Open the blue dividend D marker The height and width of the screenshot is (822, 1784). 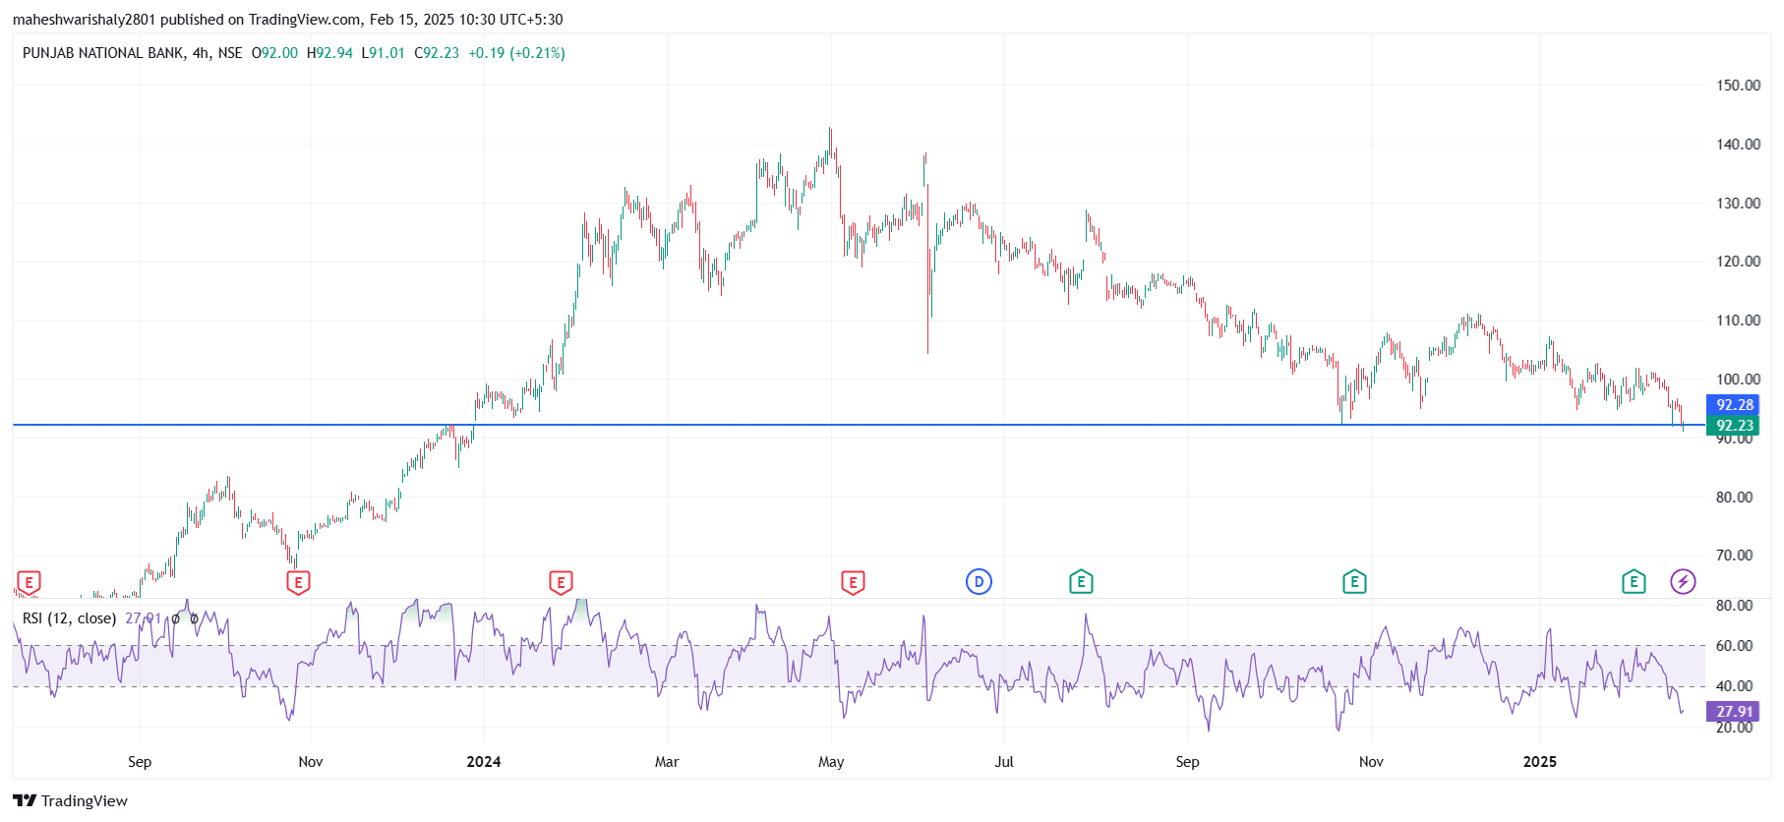pos(979,582)
